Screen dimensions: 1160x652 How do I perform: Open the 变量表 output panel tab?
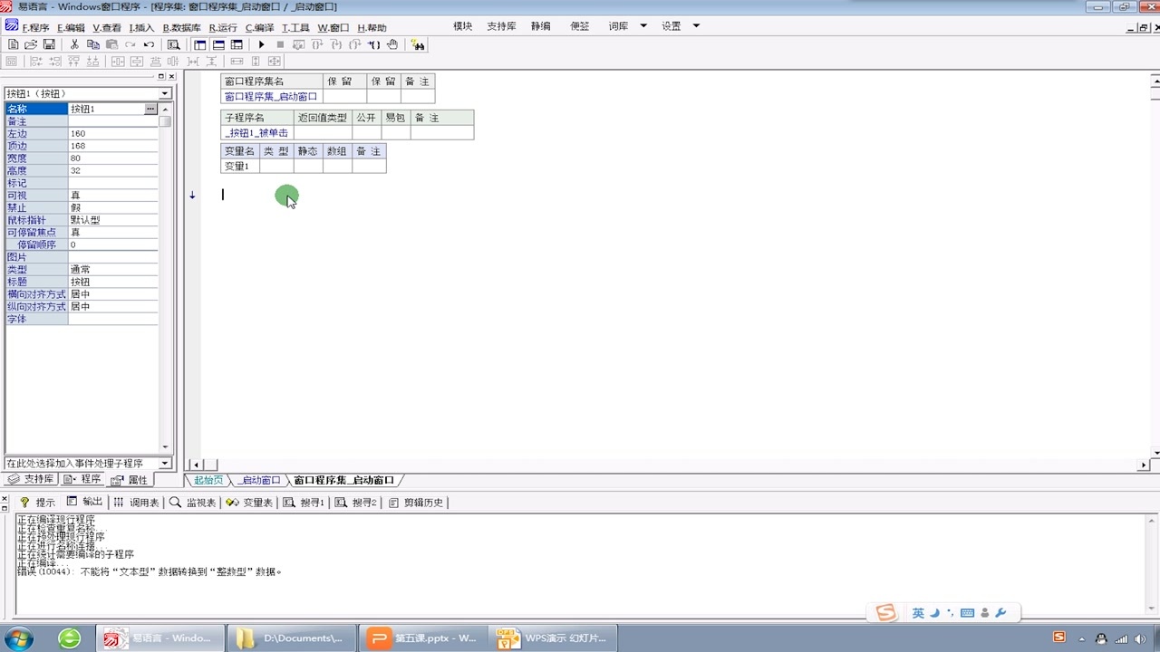[250, 502]
